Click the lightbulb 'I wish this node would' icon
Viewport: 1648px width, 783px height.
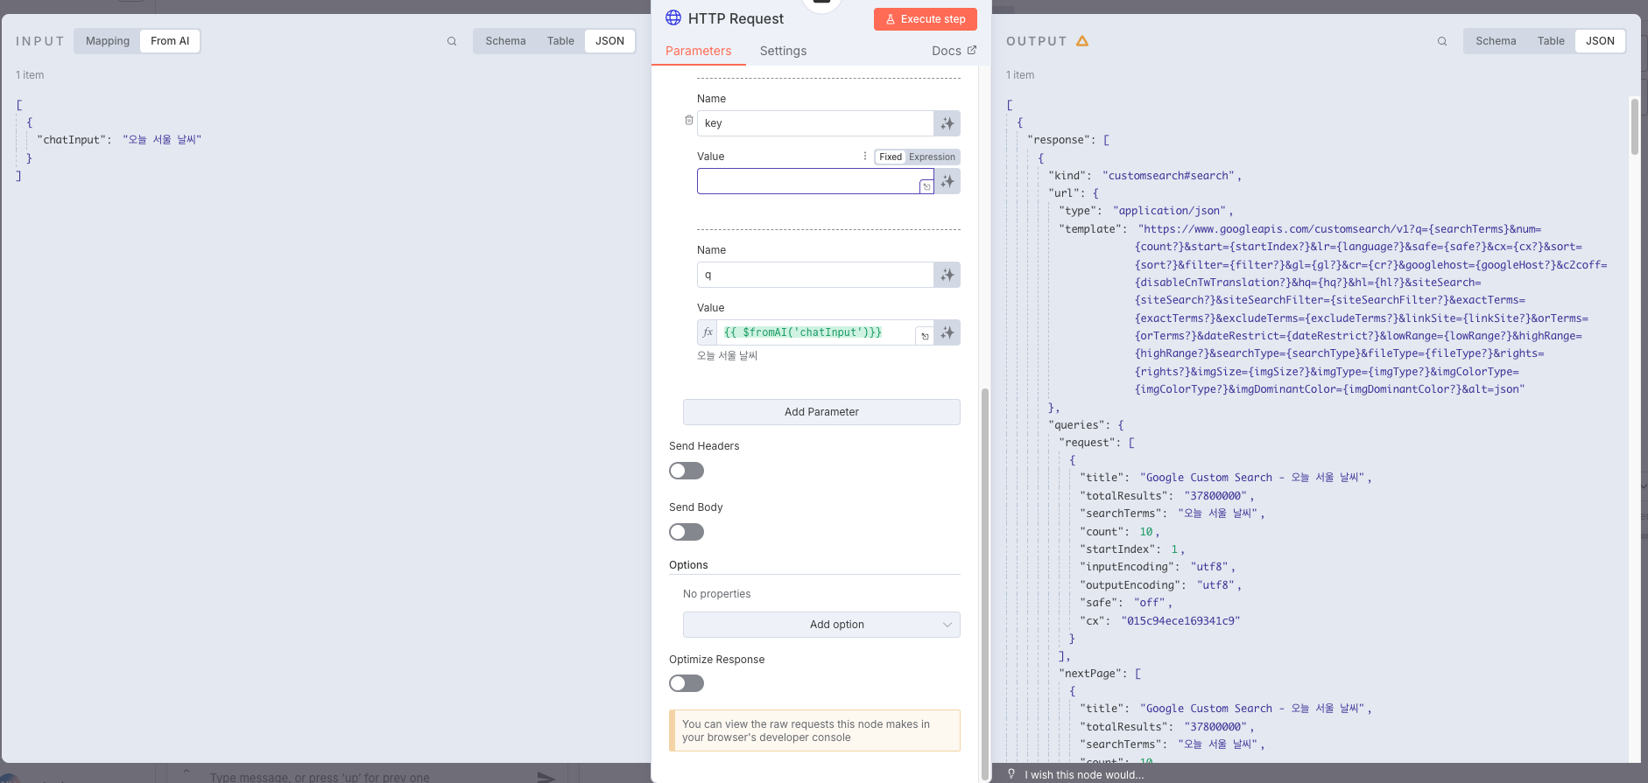1011,773
